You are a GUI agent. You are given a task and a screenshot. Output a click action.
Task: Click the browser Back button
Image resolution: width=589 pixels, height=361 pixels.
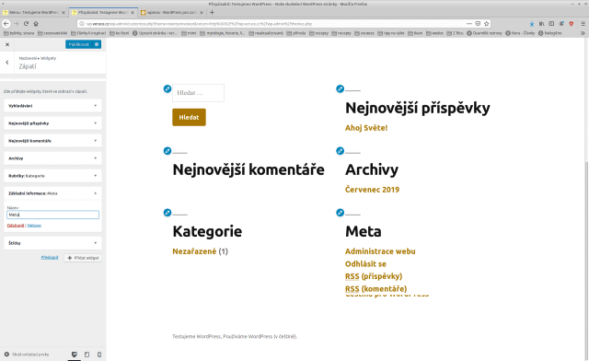[x=6, y=23]
